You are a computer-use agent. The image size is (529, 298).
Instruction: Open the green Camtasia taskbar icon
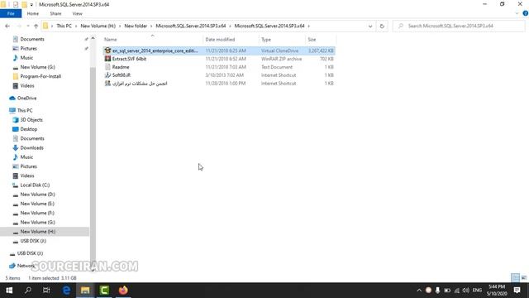(104, 291)
